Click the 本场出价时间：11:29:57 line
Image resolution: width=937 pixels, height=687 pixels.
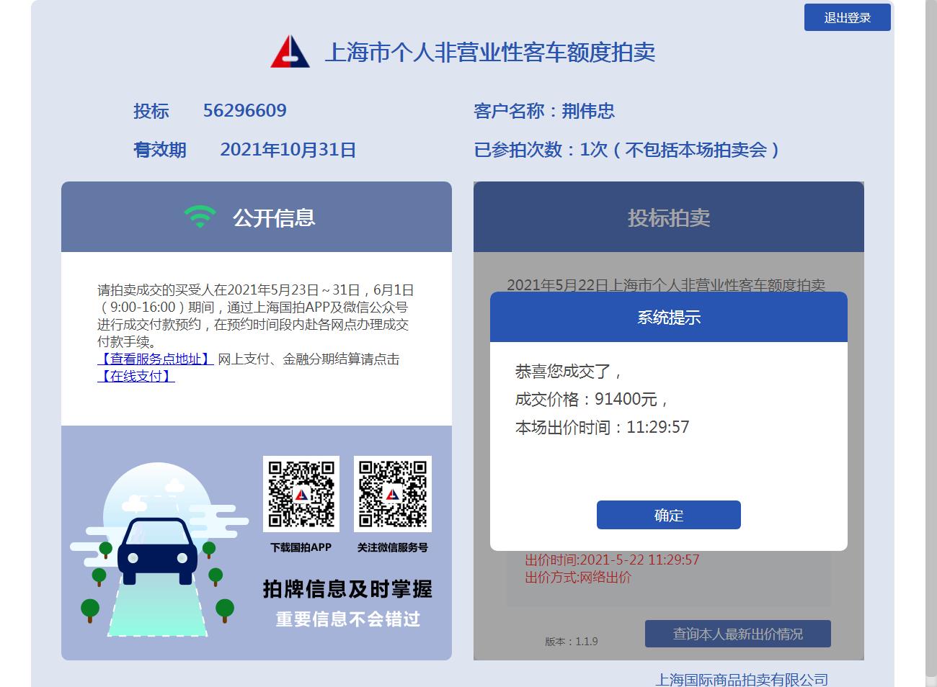tap(602, 427)
